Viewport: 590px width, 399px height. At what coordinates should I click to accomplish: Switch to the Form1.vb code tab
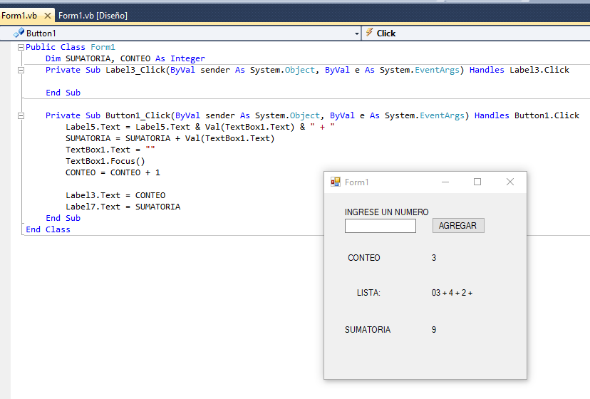19,16
